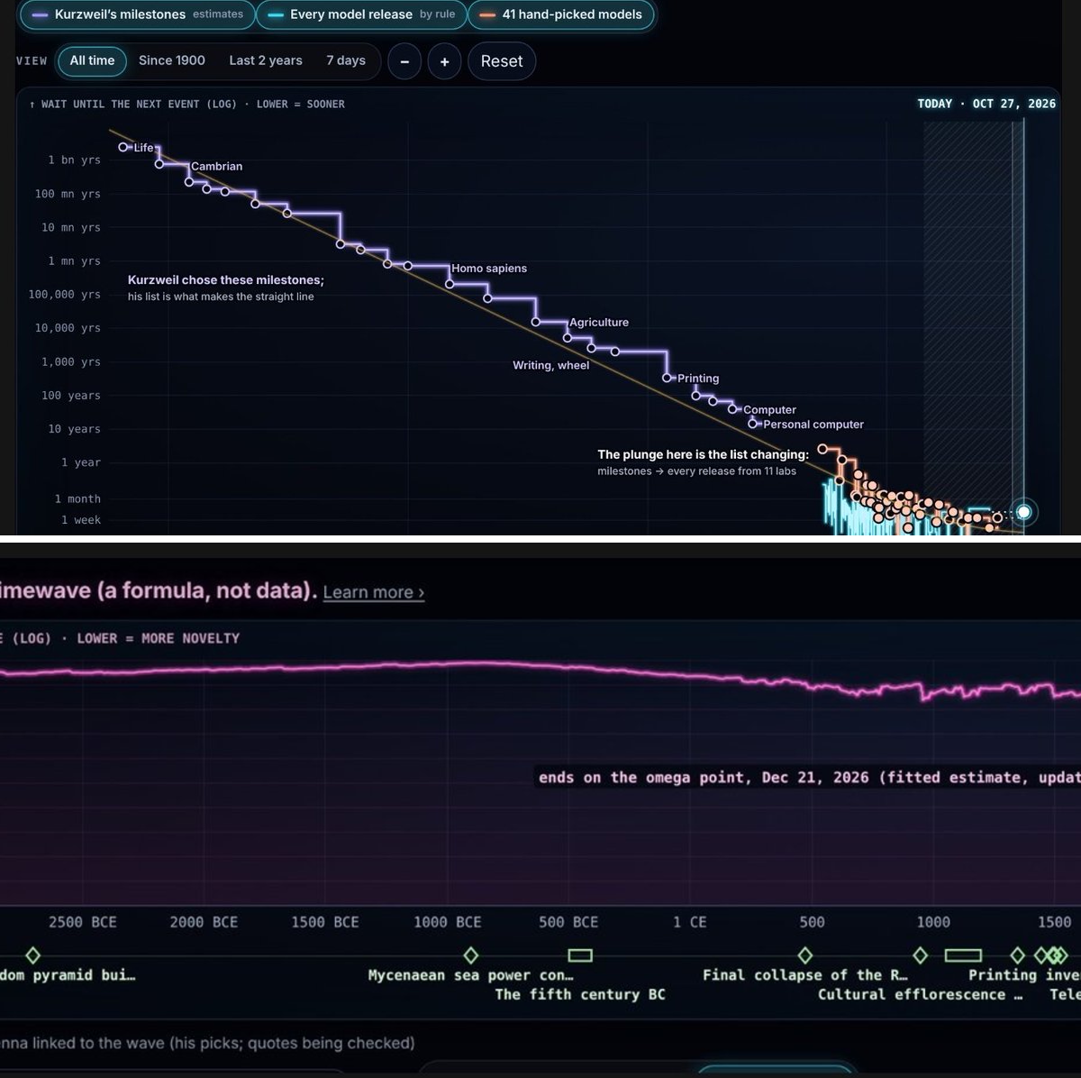This screenshot has height=1078, width=1081.
Task: Click the "1 bn yrs" axis label
Action: (75, 160)
